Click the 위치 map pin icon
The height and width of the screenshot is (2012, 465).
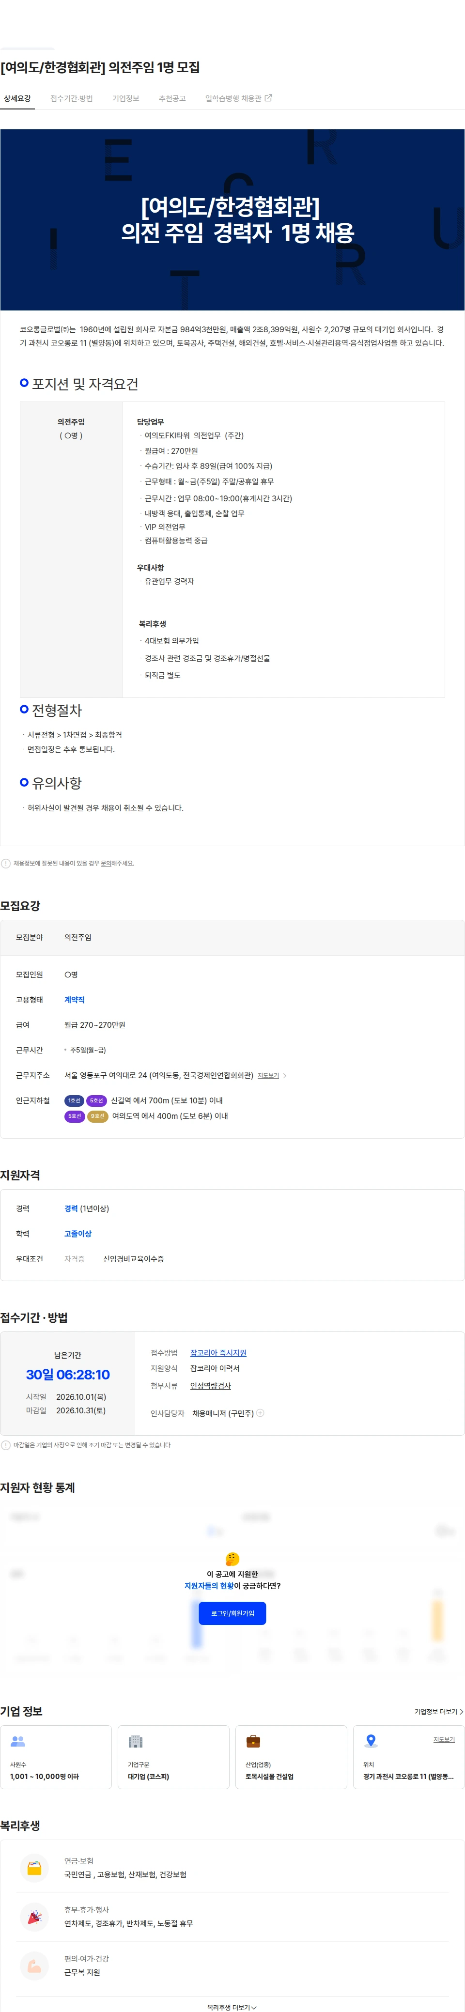point(371,1741)
